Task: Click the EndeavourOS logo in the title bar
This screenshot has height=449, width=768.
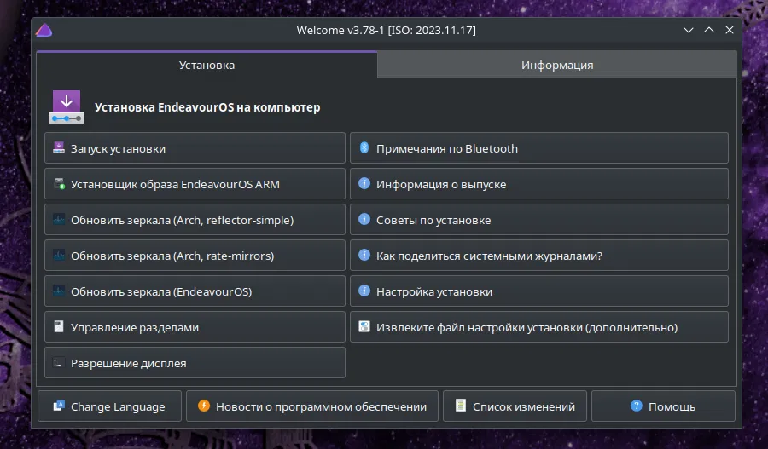Action: (x=44, y=31)
